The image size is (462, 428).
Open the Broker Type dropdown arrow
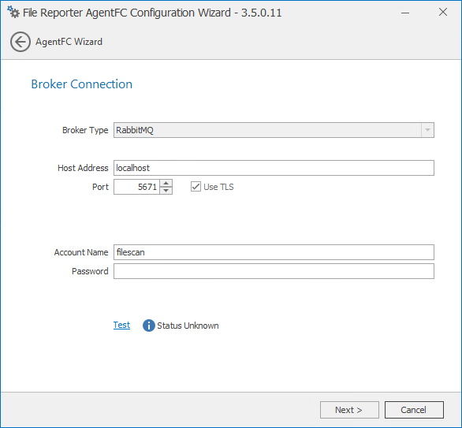427,130
